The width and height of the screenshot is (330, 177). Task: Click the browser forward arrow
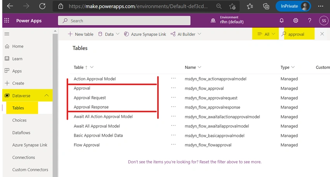click(x=26, y=6)
